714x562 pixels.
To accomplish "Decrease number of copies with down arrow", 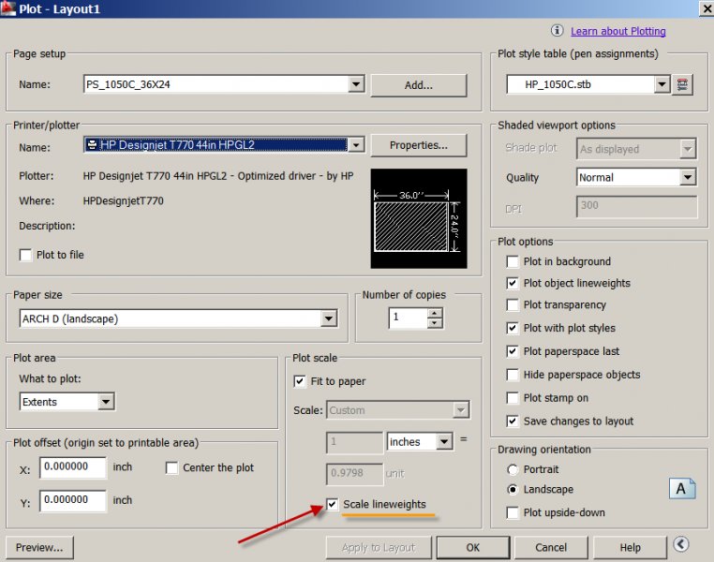I will pos(435,323).
